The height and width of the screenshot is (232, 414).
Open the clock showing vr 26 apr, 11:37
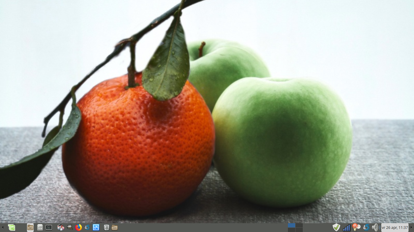coord(395,227)
